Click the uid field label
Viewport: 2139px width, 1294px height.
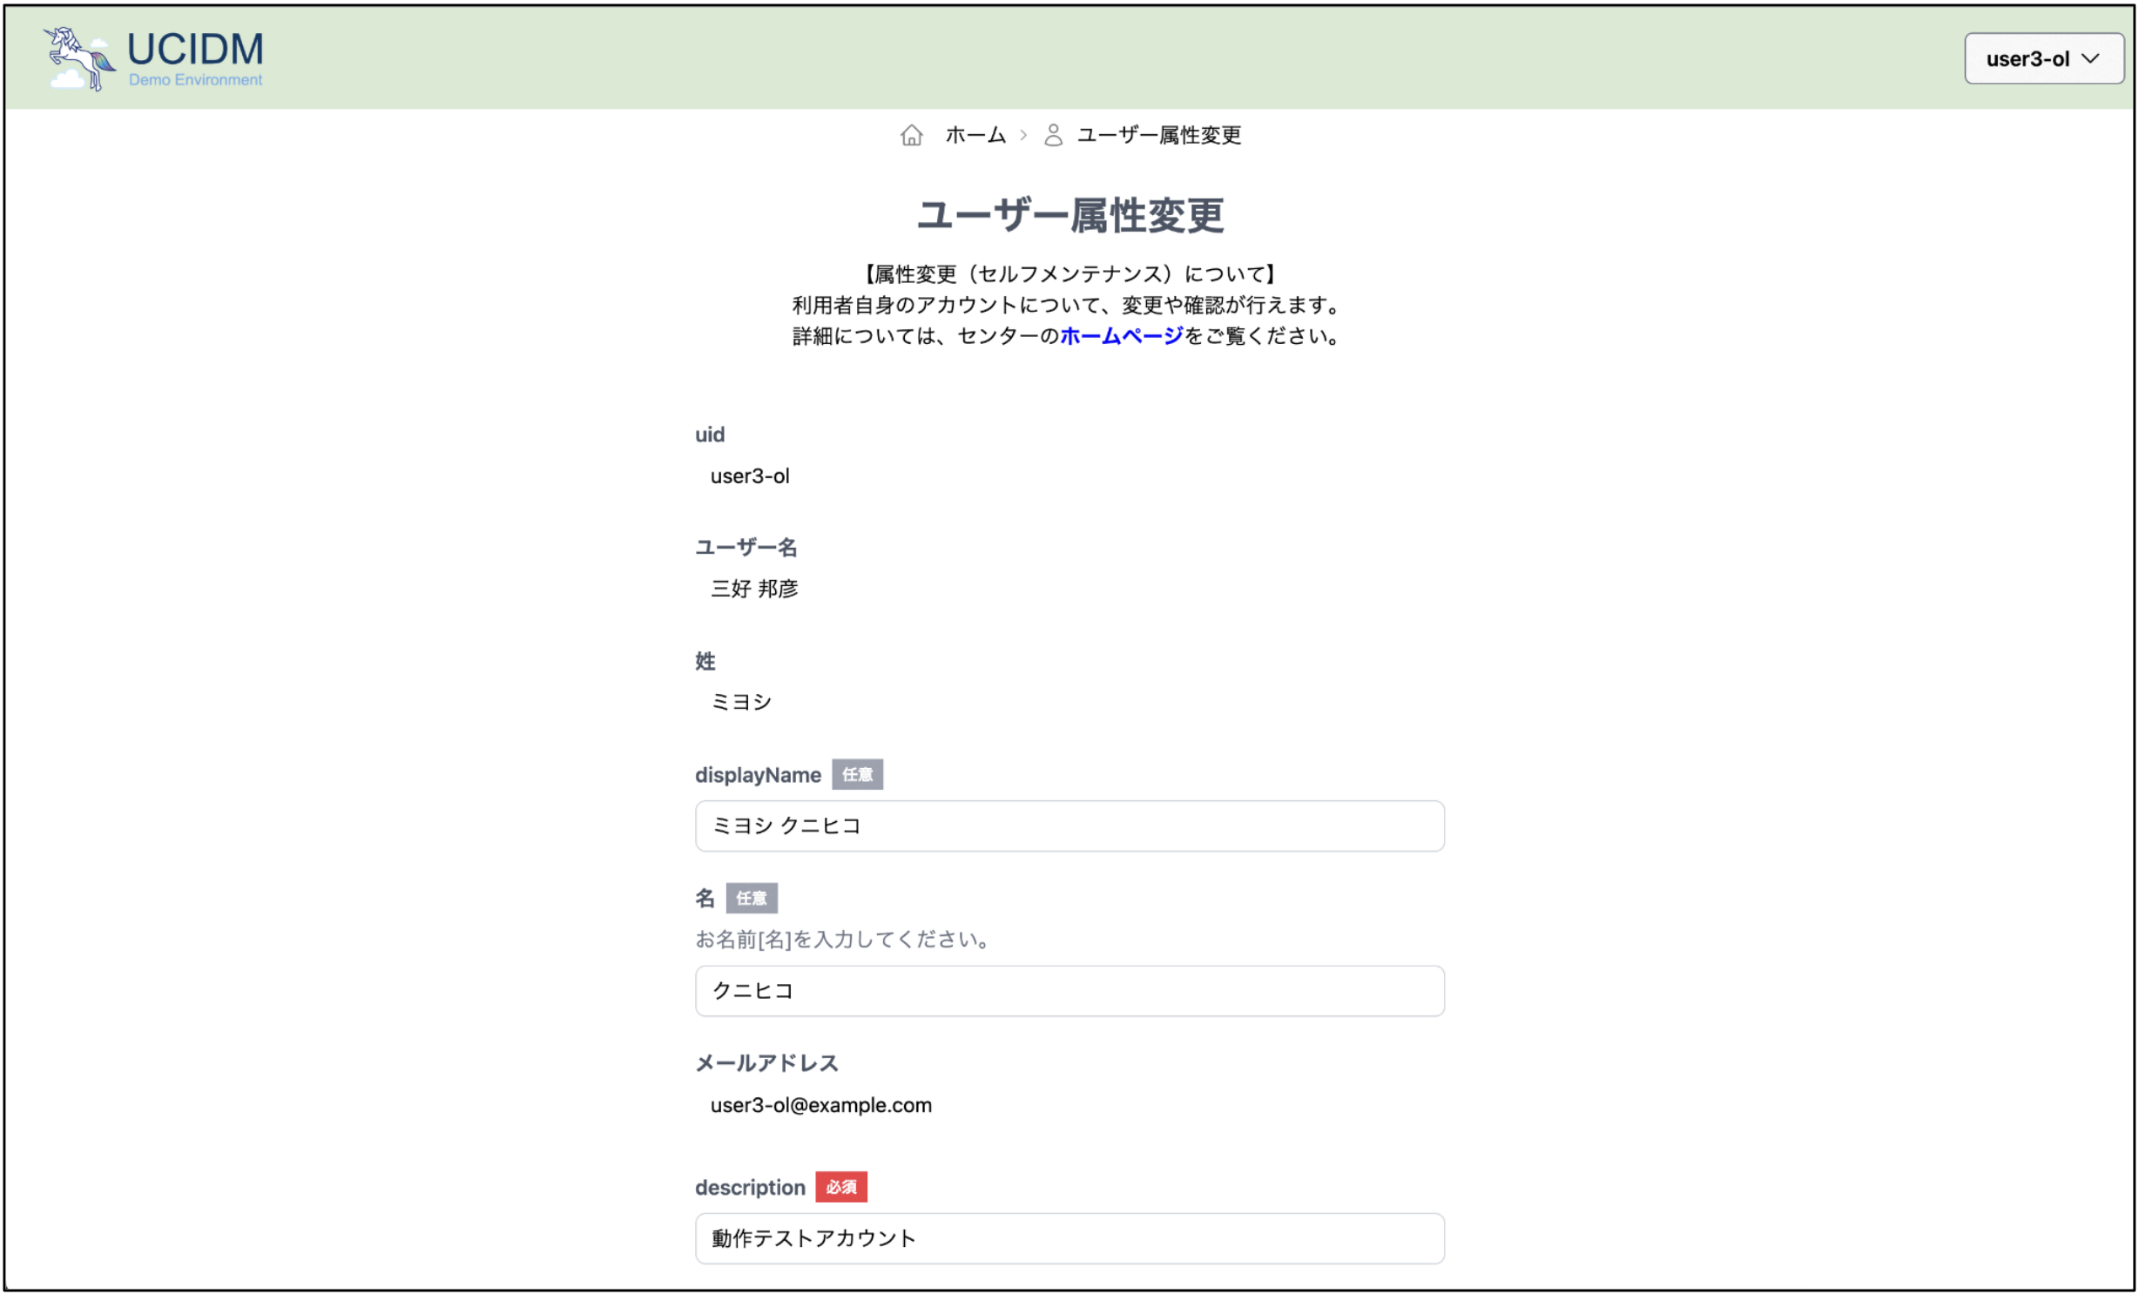709,435
